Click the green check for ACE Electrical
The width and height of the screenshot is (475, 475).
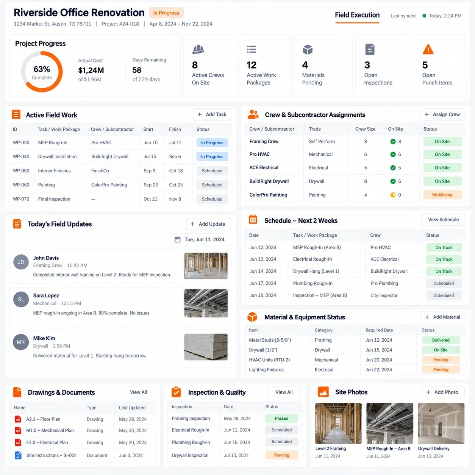point(393,168)
